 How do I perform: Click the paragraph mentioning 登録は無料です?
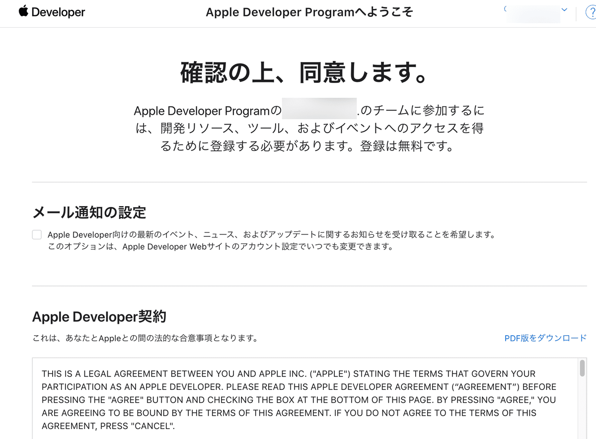(309, 128)
